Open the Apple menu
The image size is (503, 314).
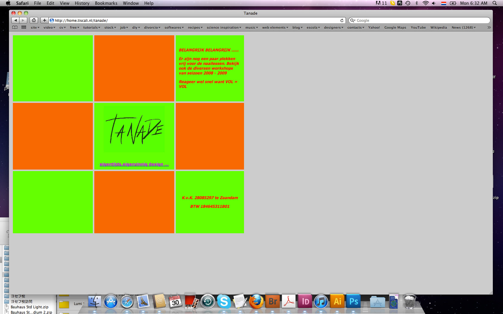click(x=8, y=3)
